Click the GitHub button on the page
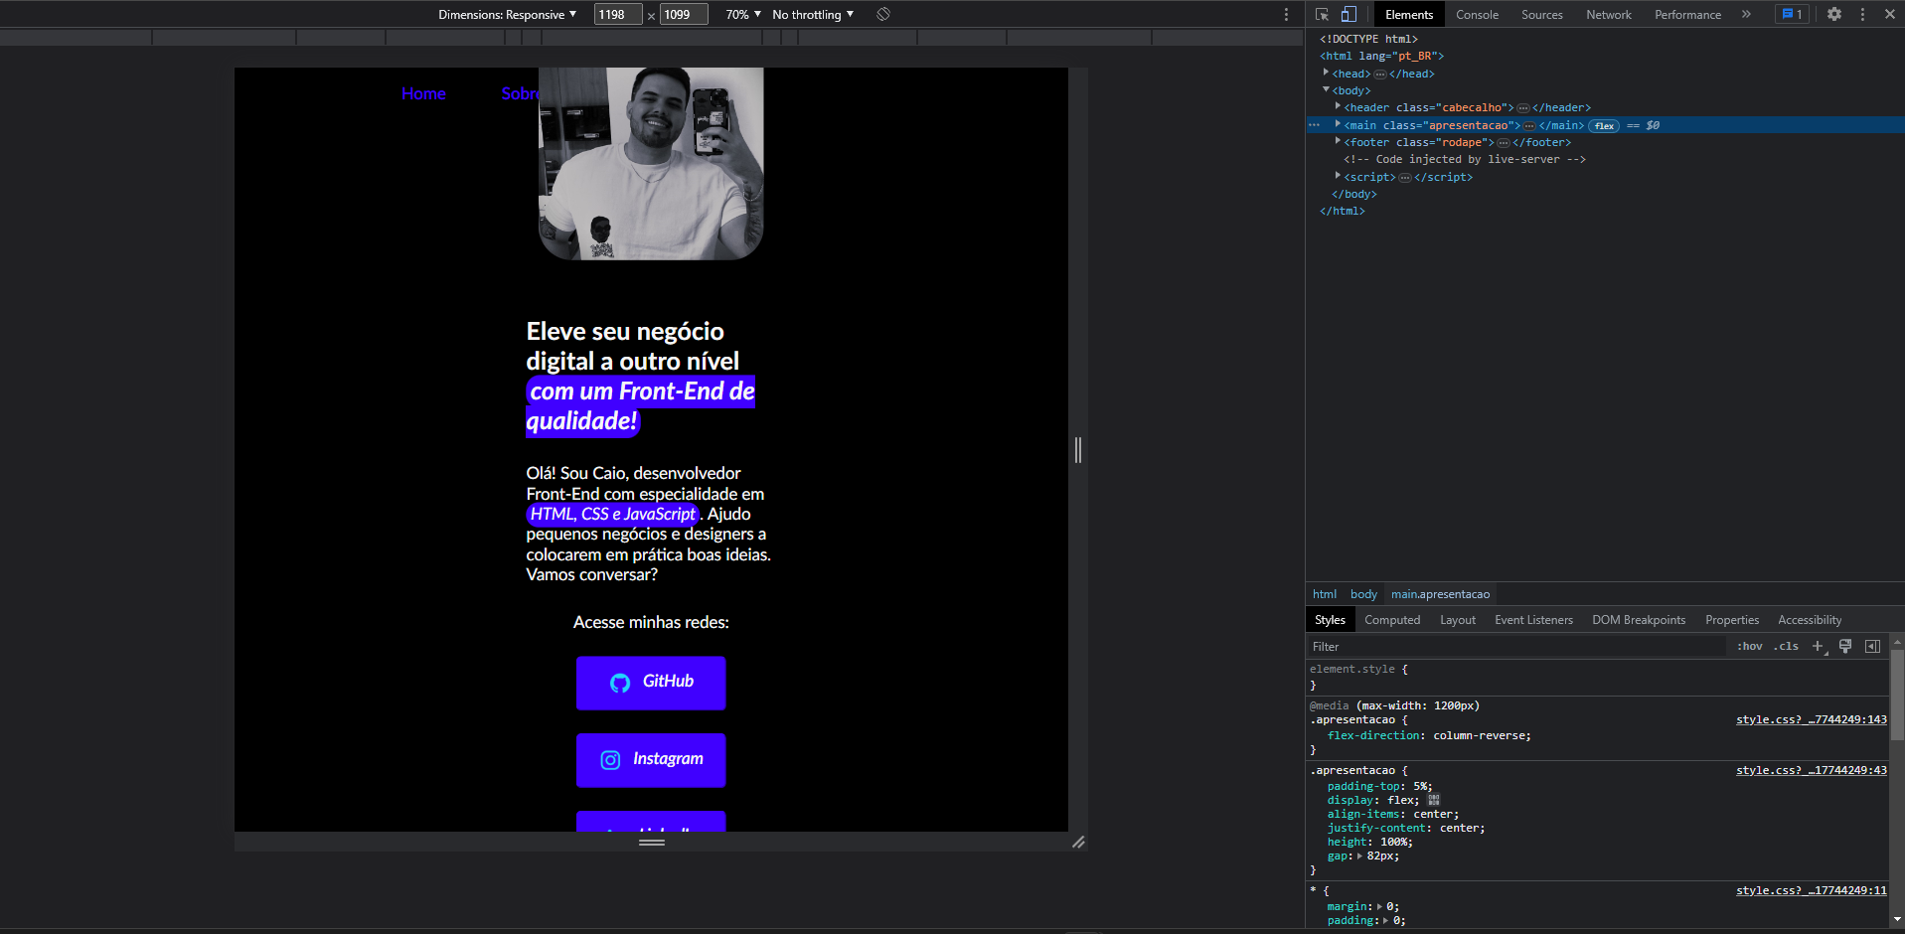 [x=651, y=683]
